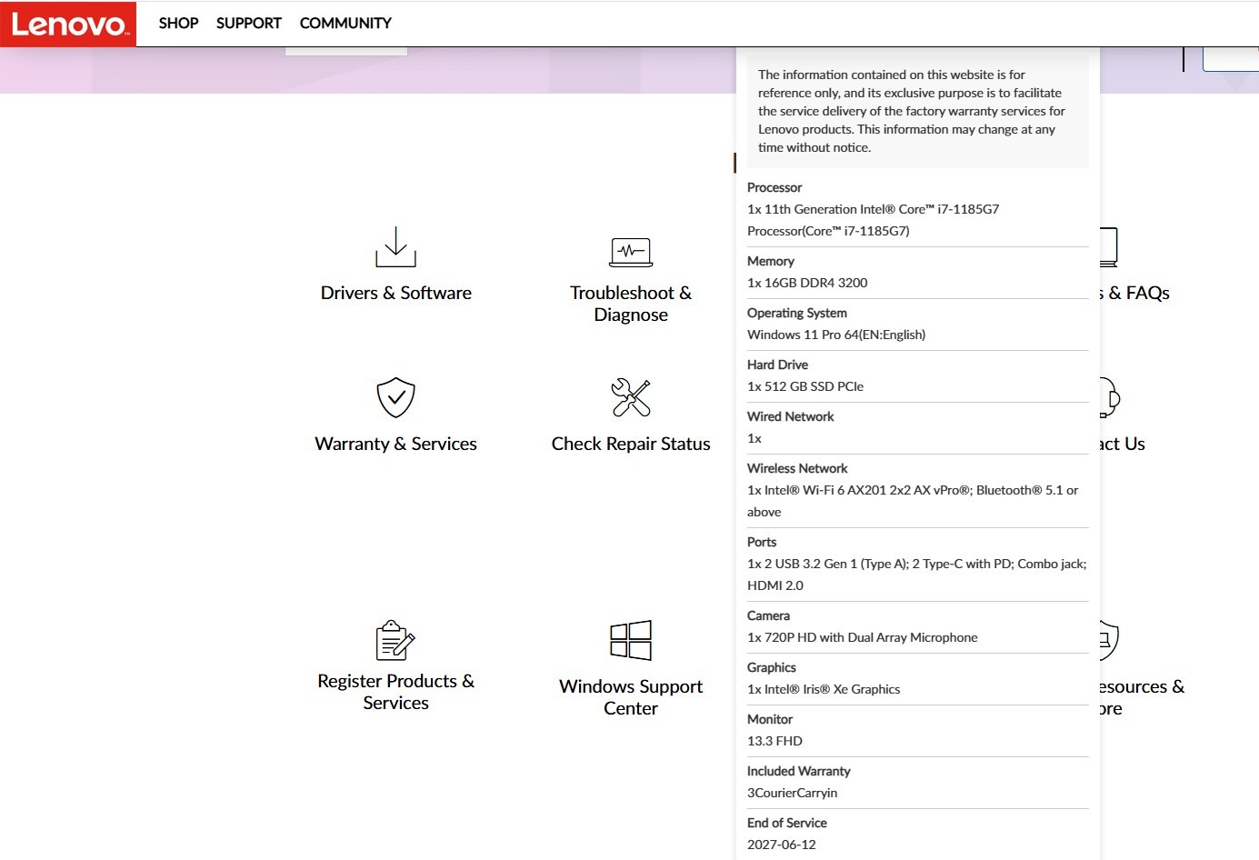Click the Check Repair Status label
This screenshot has width=1259, height=860.
click(x=631, y=444)
